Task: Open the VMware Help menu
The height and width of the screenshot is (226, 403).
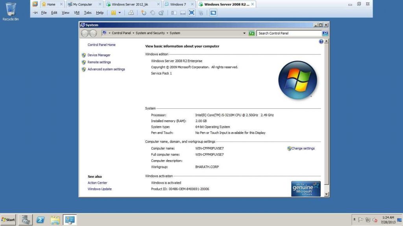Action: (x=100, y=13)
